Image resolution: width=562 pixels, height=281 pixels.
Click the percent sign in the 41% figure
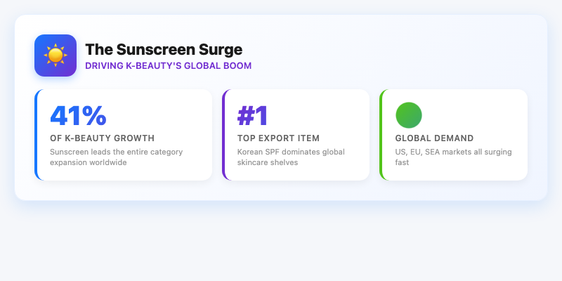coord(93,115)
